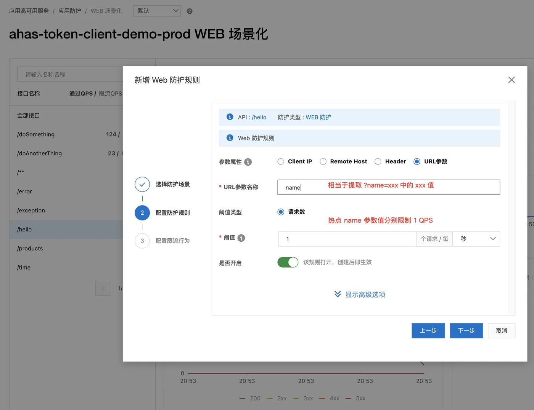Click the info icon in the API /hello banner
534x410 pixels.
(230, 117)
